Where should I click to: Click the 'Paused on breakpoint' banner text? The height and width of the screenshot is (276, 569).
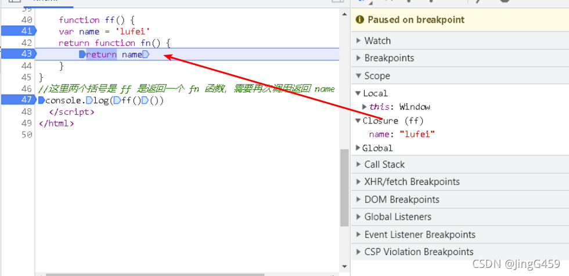pyautogui.click(x=416, y=20)
